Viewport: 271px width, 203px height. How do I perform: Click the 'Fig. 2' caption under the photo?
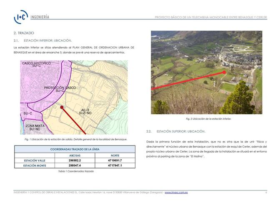208,119
